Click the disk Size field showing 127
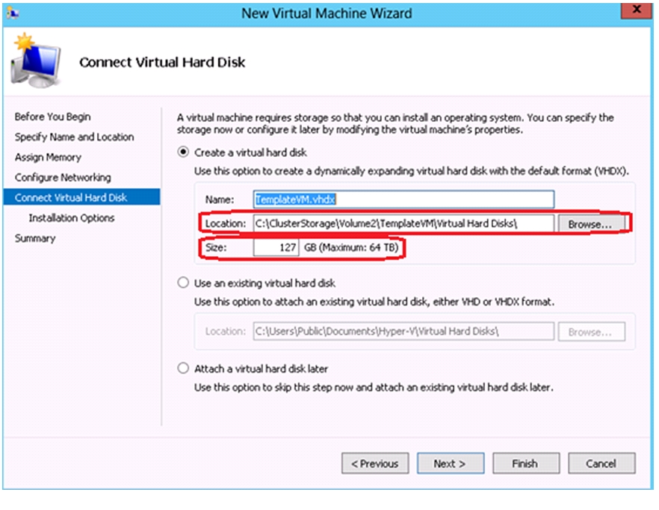This screenshot has width=659, height=510. 276,247
